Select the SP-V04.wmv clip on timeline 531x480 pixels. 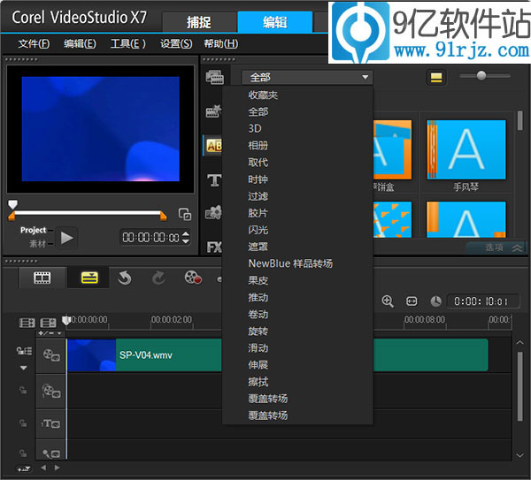pos(301,354)
